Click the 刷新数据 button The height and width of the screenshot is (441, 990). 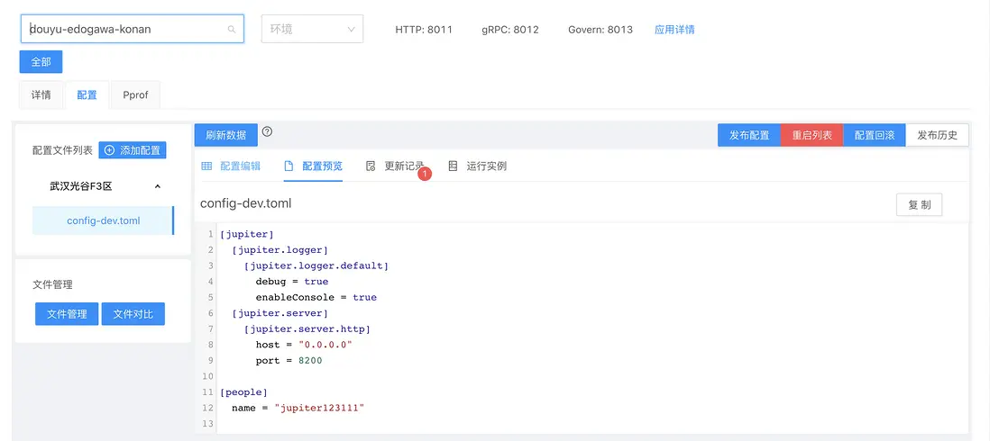click(x=226, y=135)
